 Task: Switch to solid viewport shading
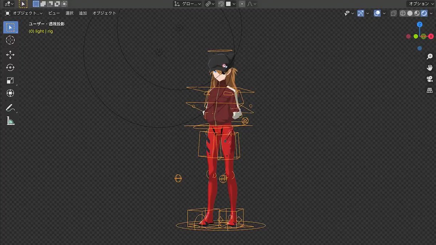(410, 13)
